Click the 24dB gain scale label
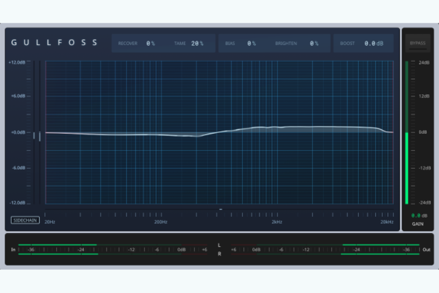This screenshot has height=293, width=439. pos(424,63)
